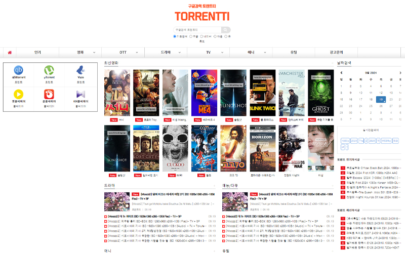Open the Manchester by the Sea poster
This screenshot has width=405, height=253.
(x=292, y=93)
